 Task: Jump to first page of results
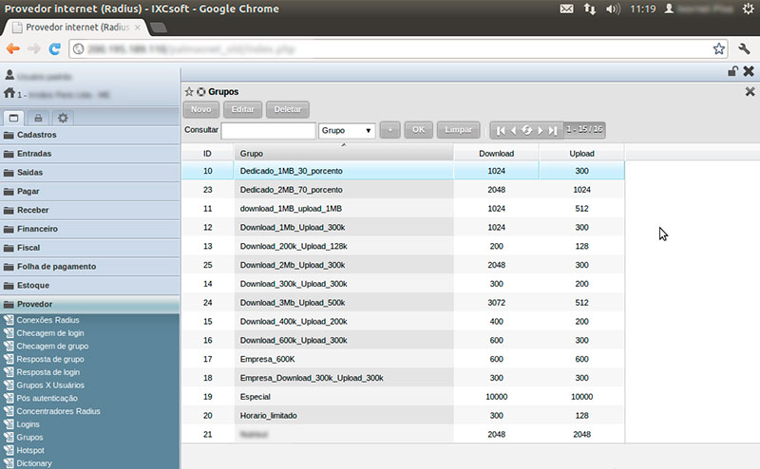point(501,130)
